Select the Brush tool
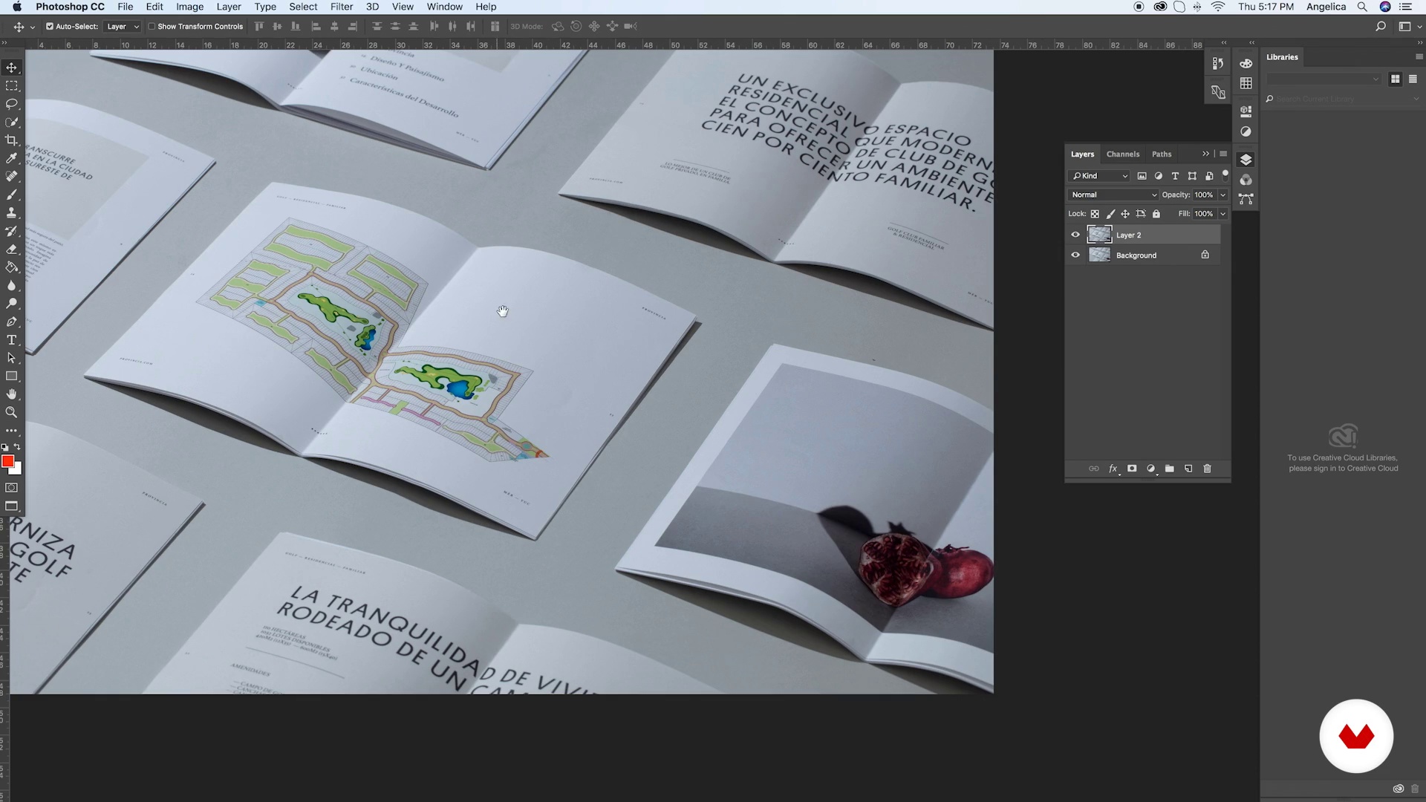Image resolution: width=1426 pixels, height=802 pixels. (12, 195)
